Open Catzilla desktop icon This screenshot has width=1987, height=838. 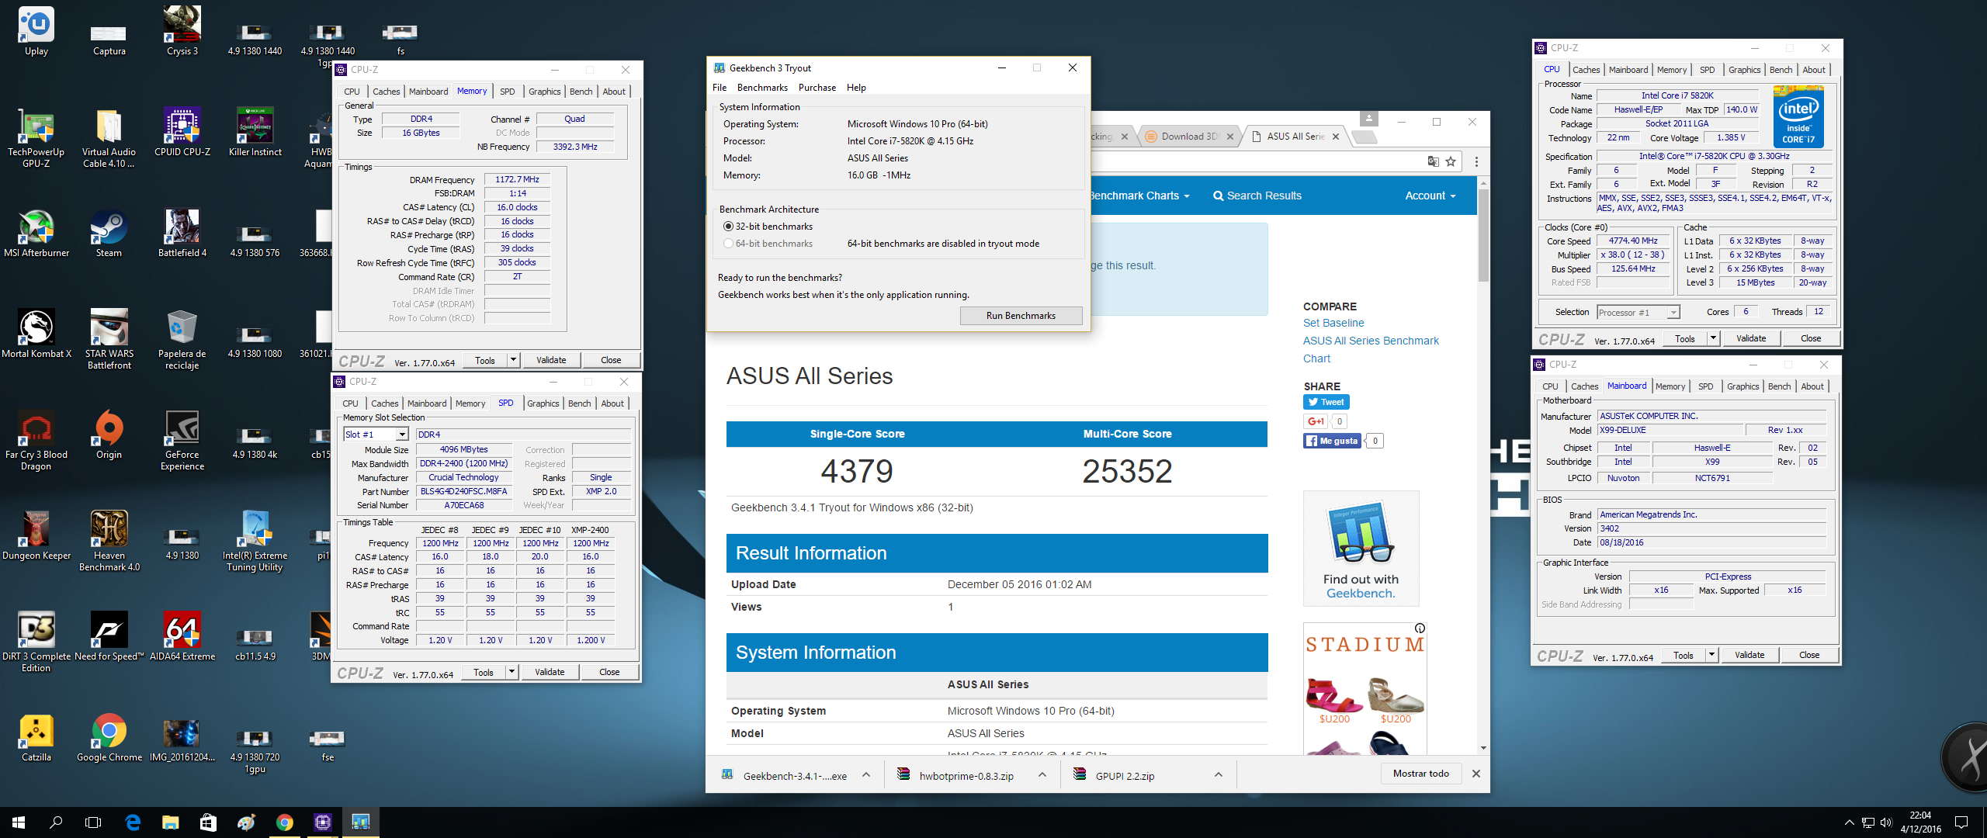pyautogui.click(x=36, y=737)
